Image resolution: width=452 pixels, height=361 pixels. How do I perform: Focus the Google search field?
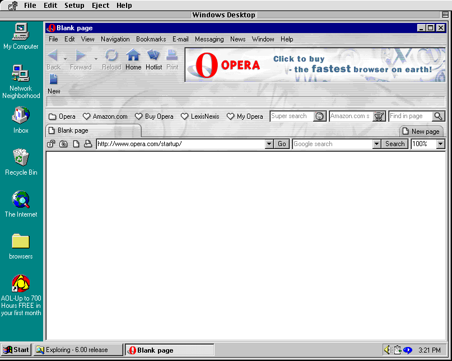[x=332, y=144]
